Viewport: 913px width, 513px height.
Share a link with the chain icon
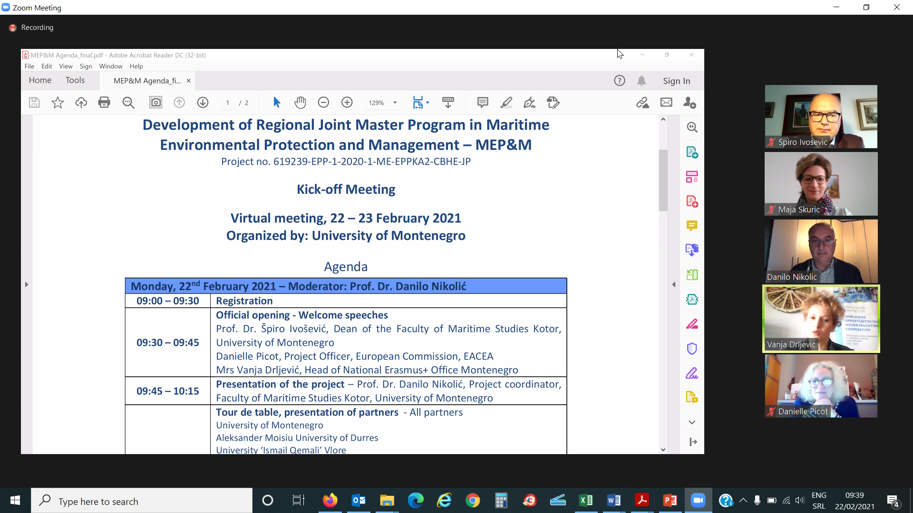(x=643, y=103)
